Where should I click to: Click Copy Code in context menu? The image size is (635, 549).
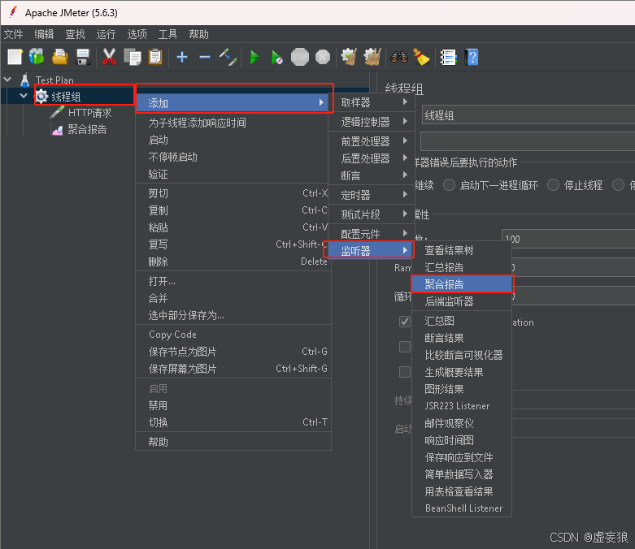[233, 334]
